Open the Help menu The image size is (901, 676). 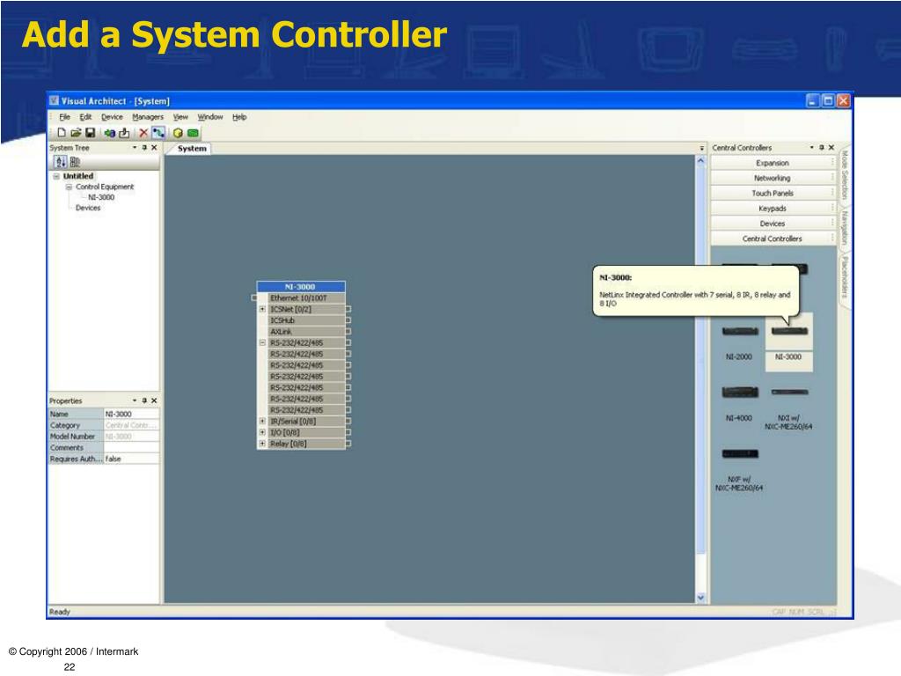(239, 117)
